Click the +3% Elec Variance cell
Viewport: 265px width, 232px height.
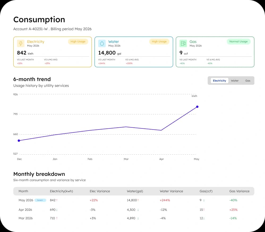(x=93, y=218)
